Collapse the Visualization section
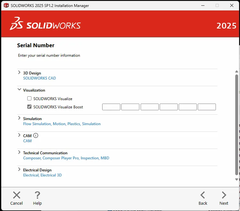Image resolution: width=240 pixels, height=211 pixels. [x=19, y=89]
